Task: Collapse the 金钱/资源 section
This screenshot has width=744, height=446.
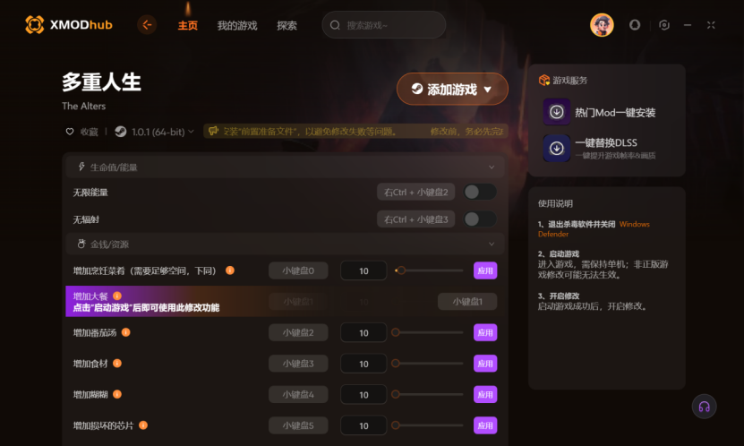Action: point(492,244)
